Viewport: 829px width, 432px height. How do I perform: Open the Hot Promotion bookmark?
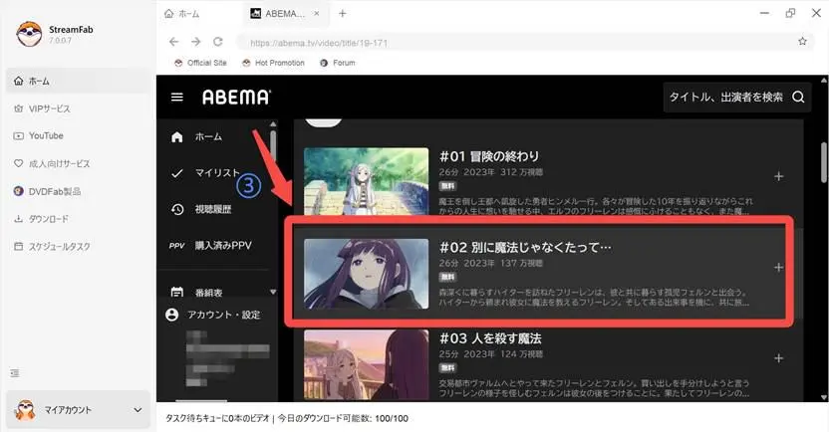(x=273, y=63)
